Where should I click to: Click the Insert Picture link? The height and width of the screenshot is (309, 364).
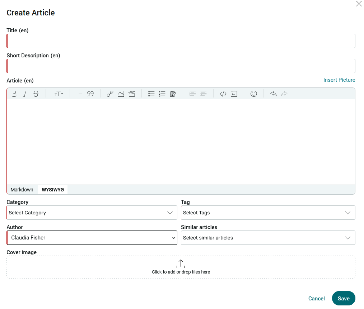(339, 80)
